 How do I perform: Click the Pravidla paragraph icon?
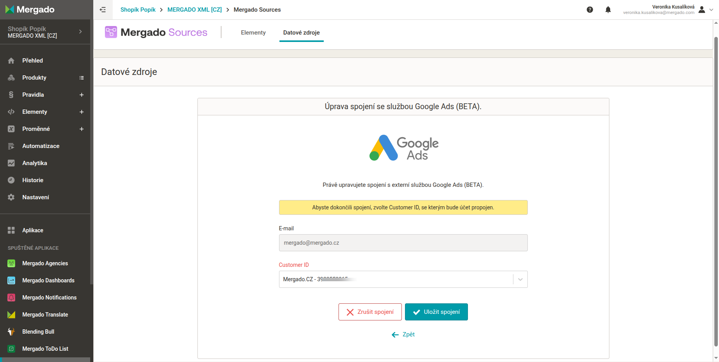click(11, 95)
